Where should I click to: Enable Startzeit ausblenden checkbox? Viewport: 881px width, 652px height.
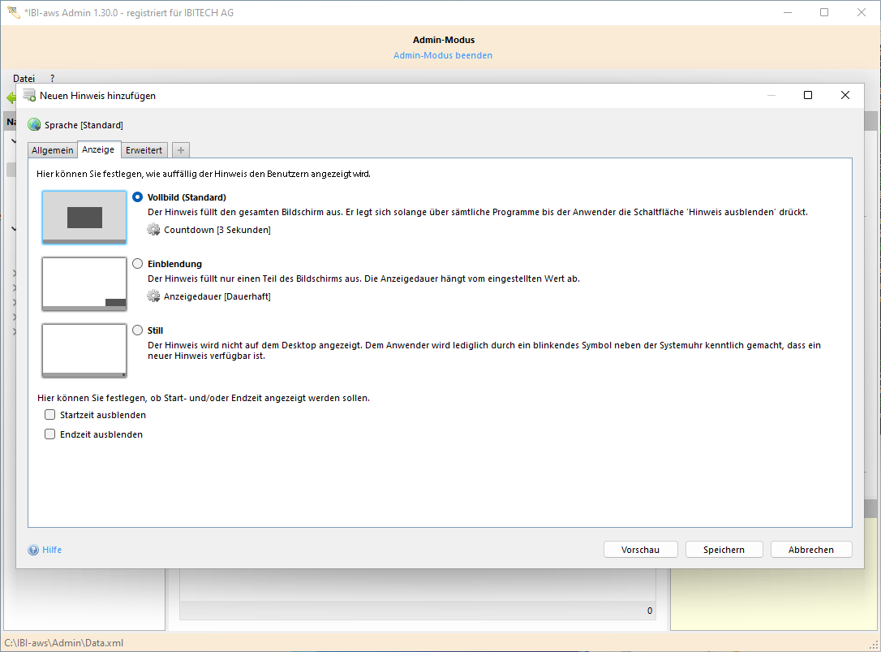point(50,415)
